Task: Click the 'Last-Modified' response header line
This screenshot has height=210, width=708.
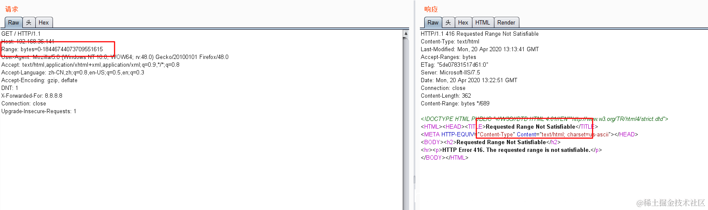Action: [480, 49]
